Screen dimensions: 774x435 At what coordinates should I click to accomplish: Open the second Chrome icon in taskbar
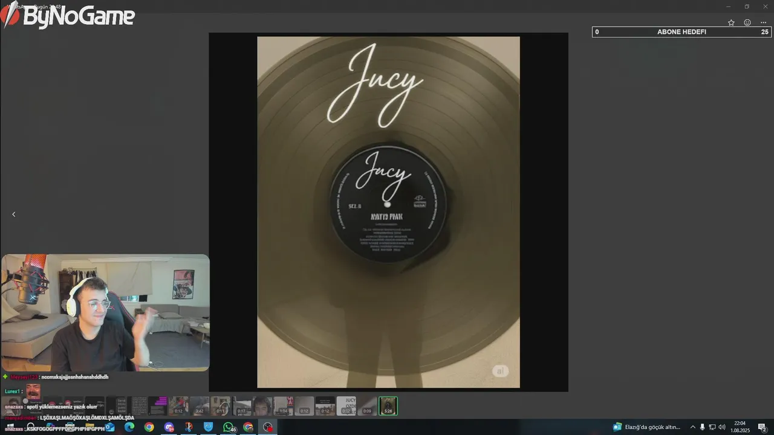click(x=248, y=427)
